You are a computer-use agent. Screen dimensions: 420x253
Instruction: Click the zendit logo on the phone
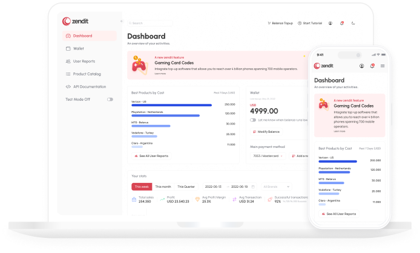324,66
